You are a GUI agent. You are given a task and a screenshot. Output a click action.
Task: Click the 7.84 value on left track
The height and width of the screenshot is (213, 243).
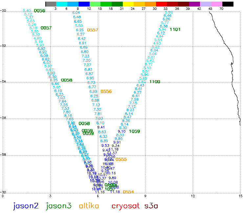click(62, 101)
